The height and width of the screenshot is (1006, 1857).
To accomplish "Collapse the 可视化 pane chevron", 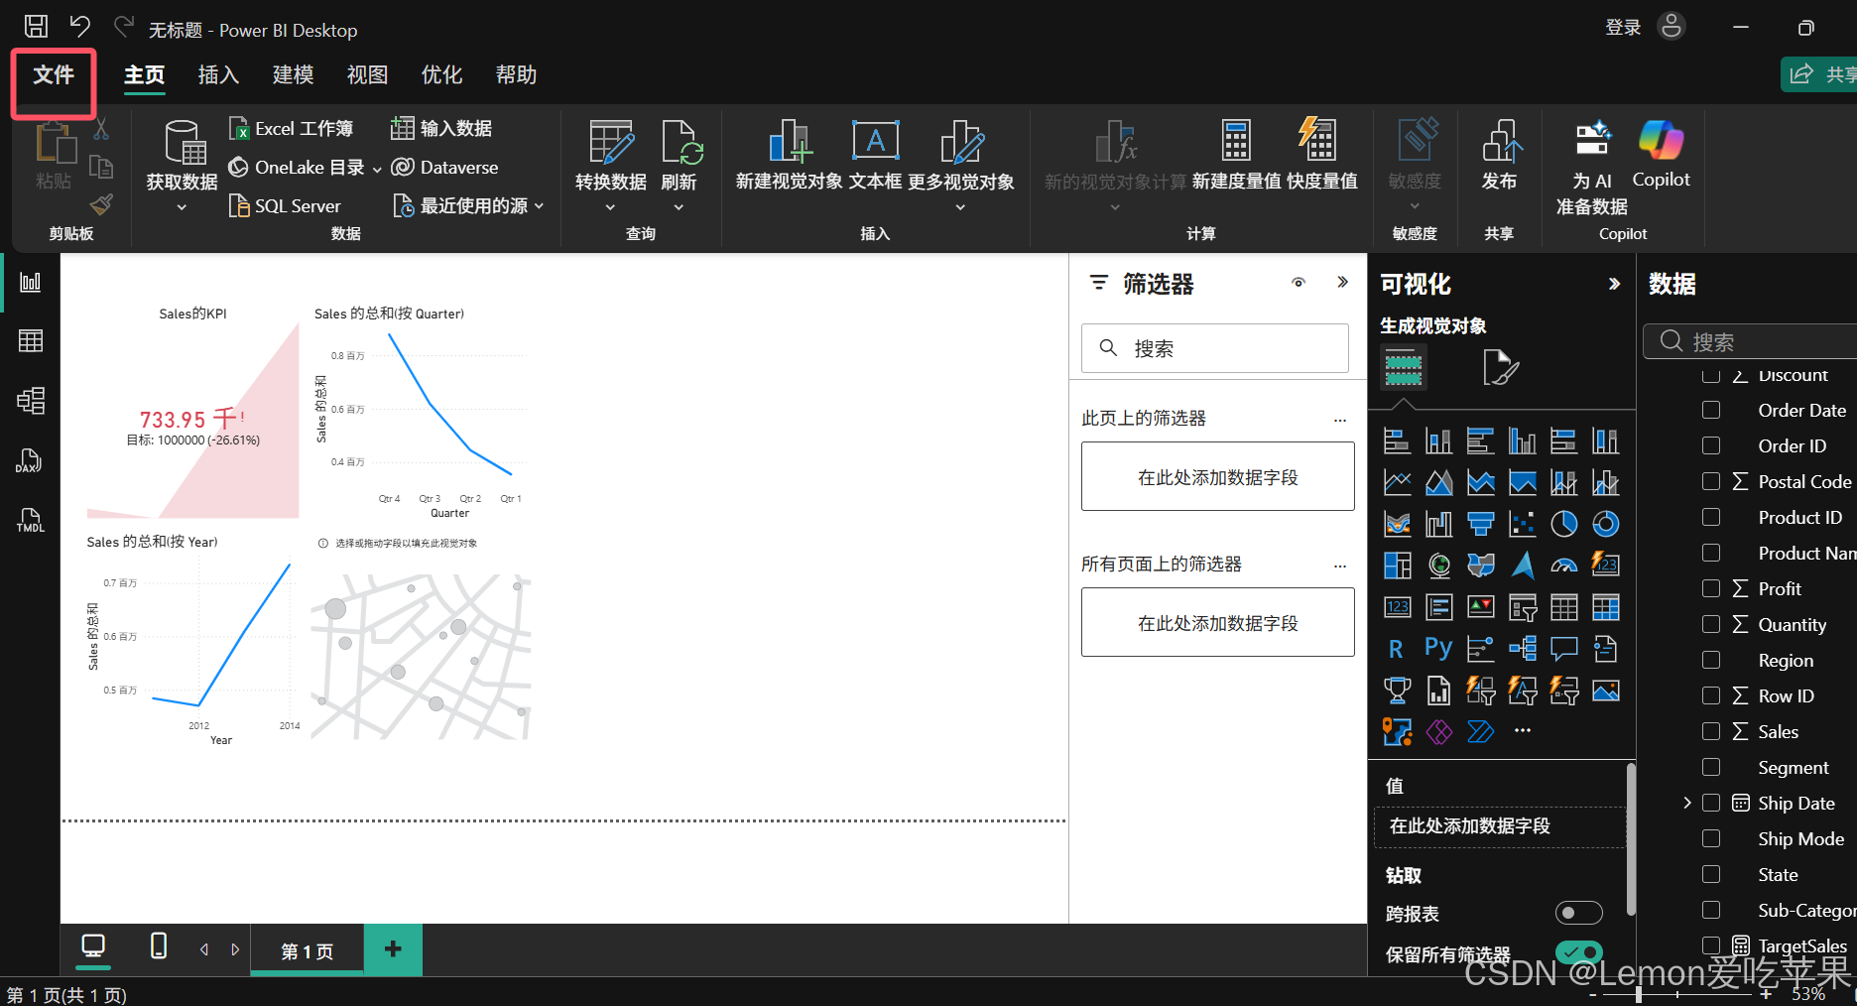I will point(1614,284).
